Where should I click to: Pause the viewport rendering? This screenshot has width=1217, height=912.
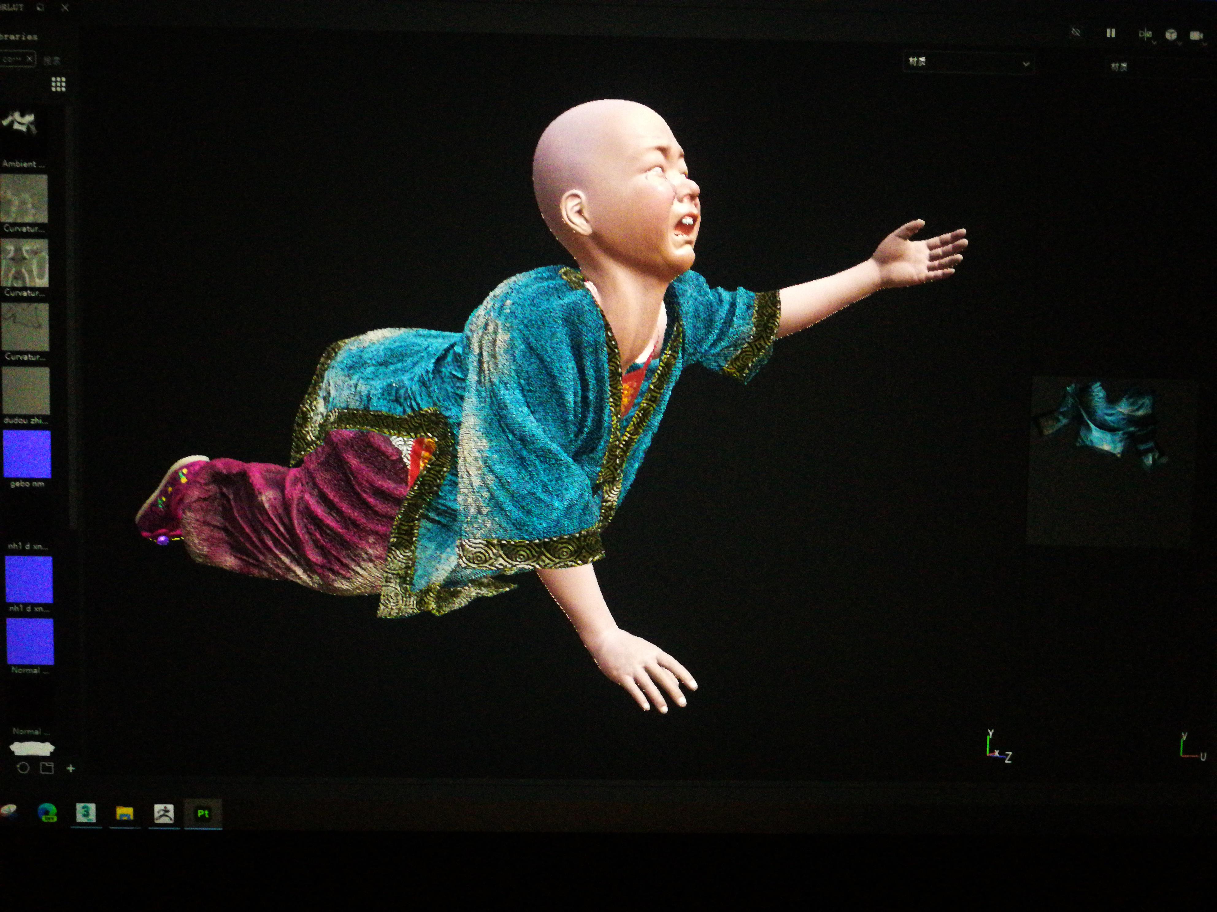(1110, 33)
